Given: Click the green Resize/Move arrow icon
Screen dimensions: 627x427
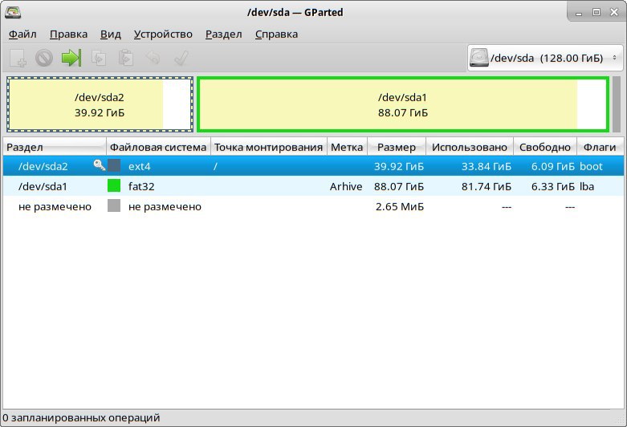Looking at the screenshot, I should click(x=71, y=58).
